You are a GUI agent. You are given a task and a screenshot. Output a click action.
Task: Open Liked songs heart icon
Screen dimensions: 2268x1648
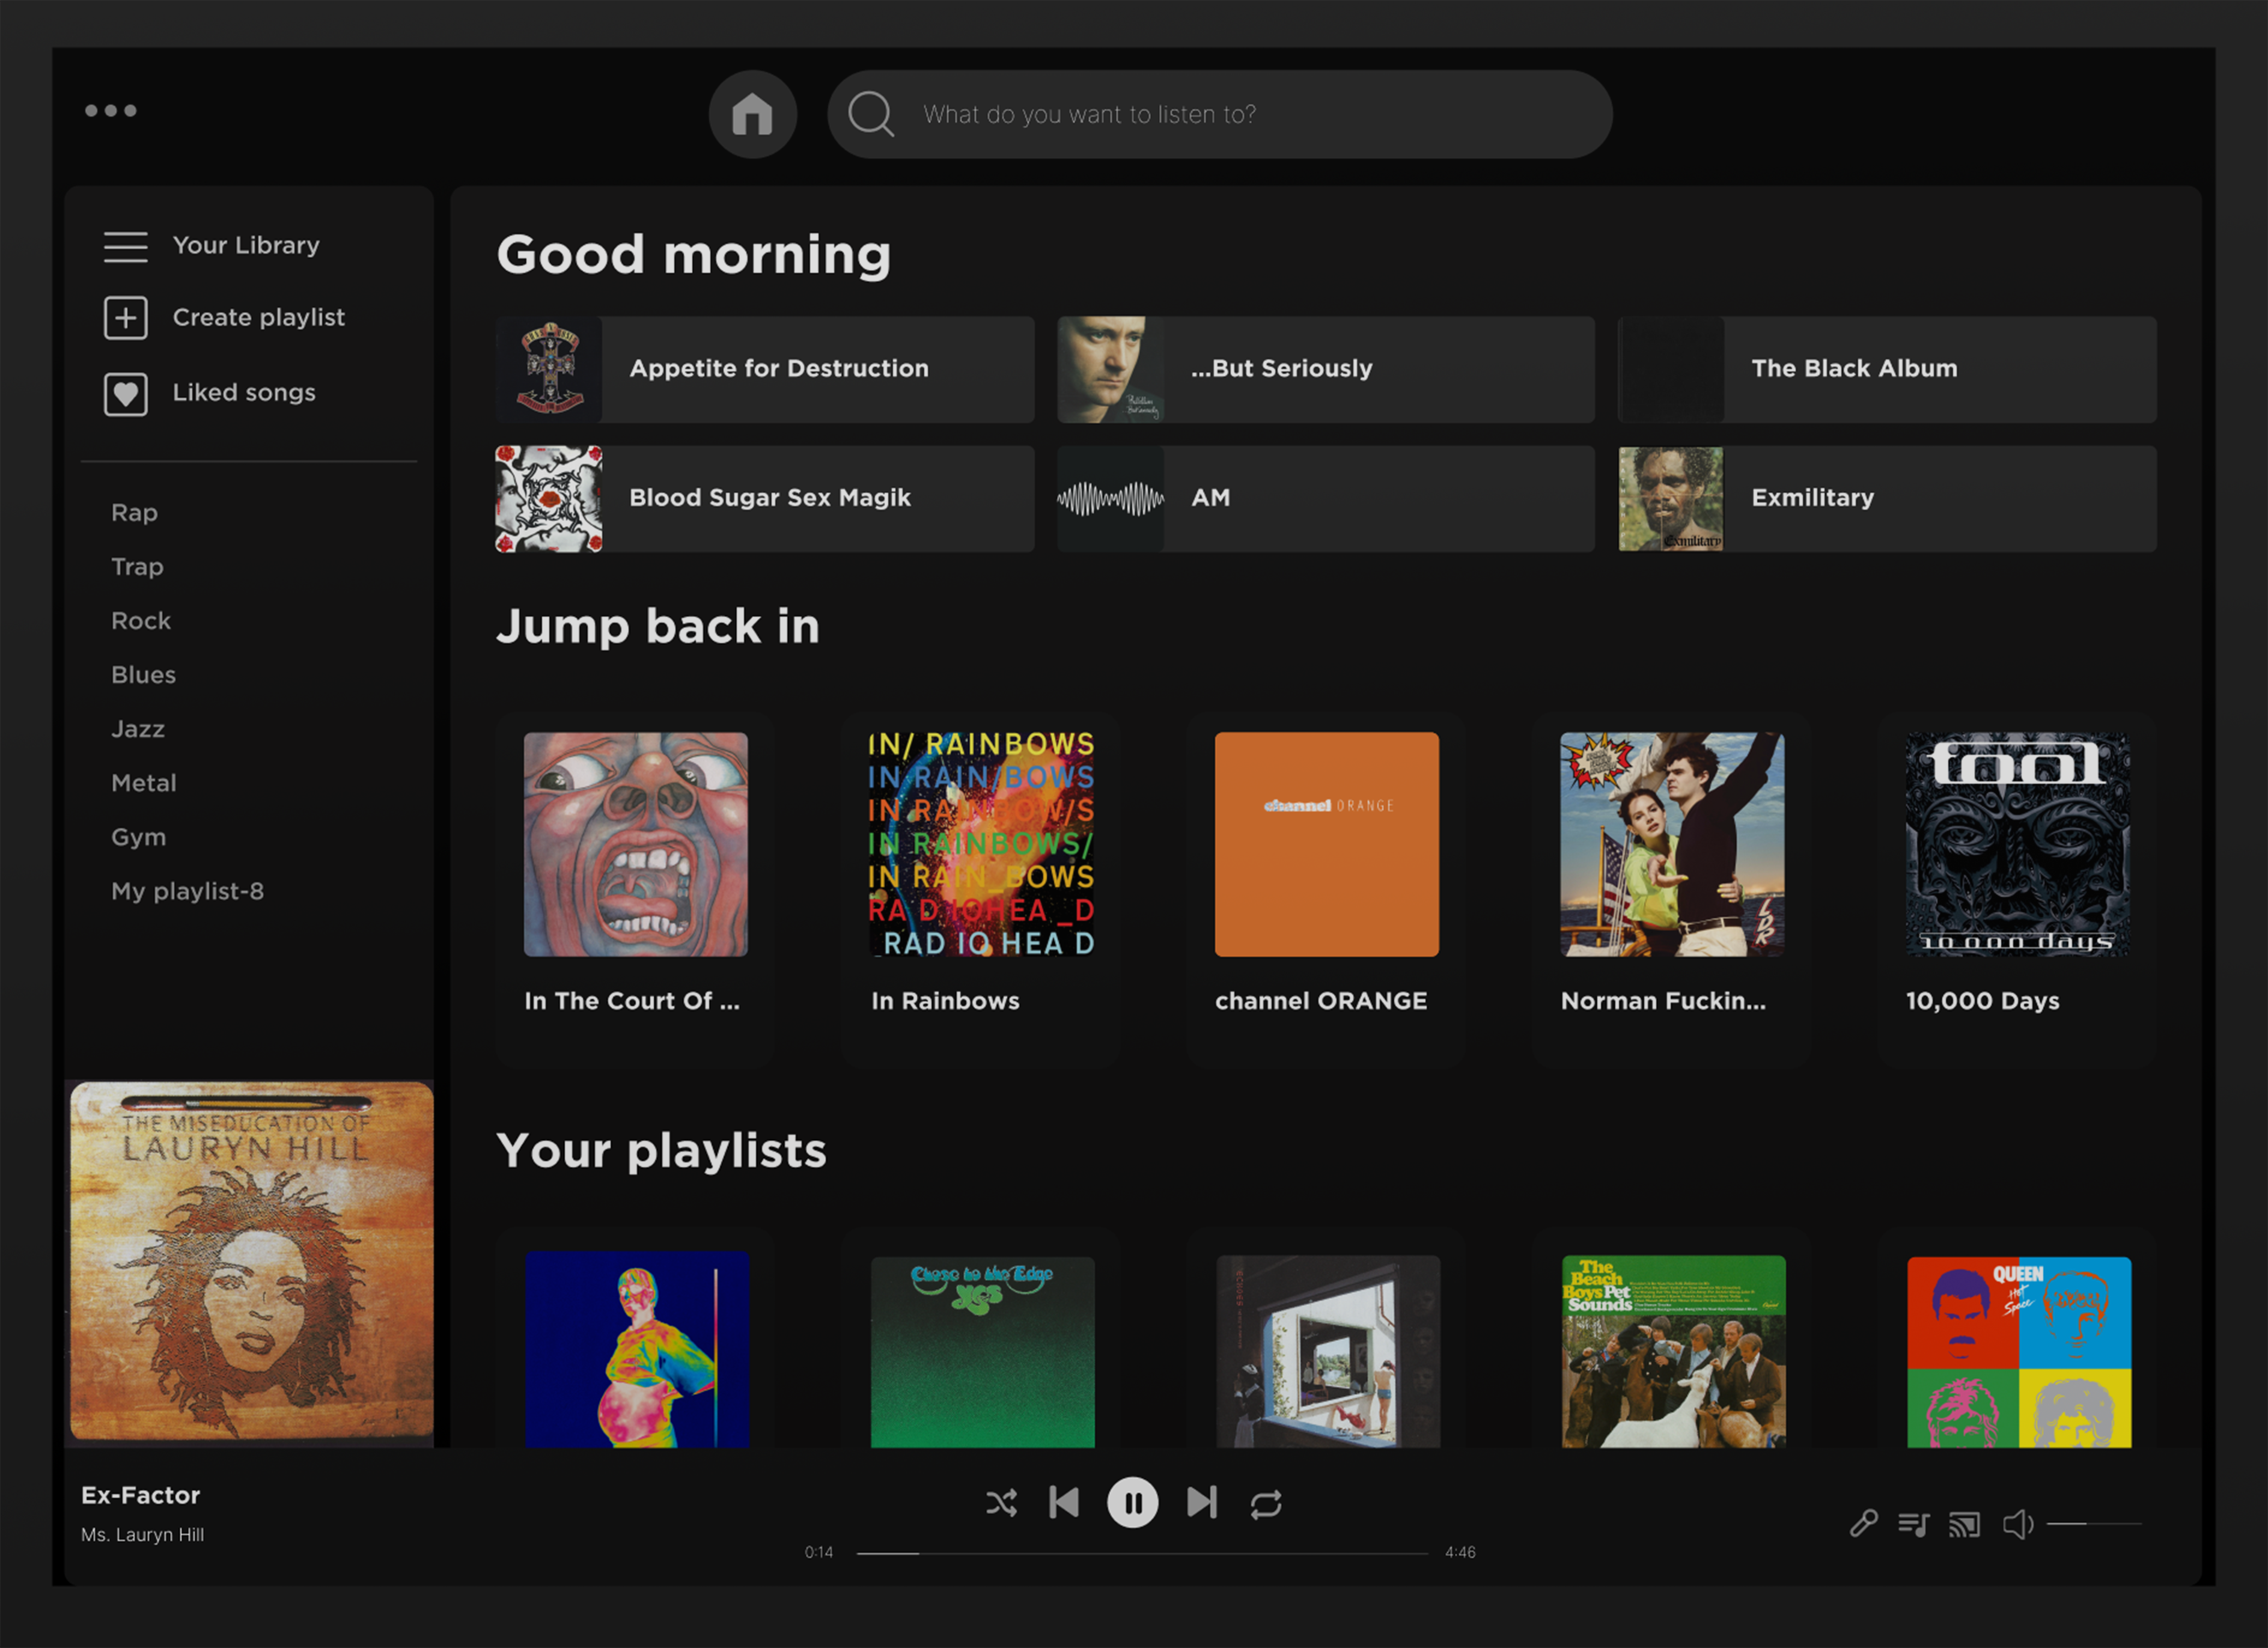coord(125,393)
